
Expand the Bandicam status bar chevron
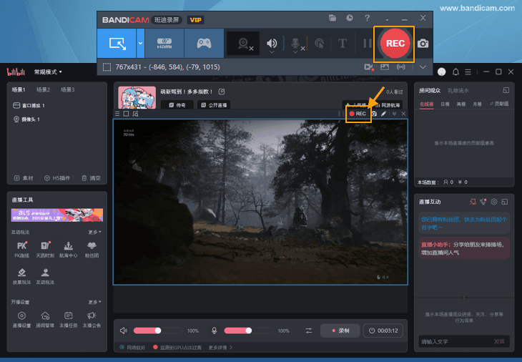(423, 67)
